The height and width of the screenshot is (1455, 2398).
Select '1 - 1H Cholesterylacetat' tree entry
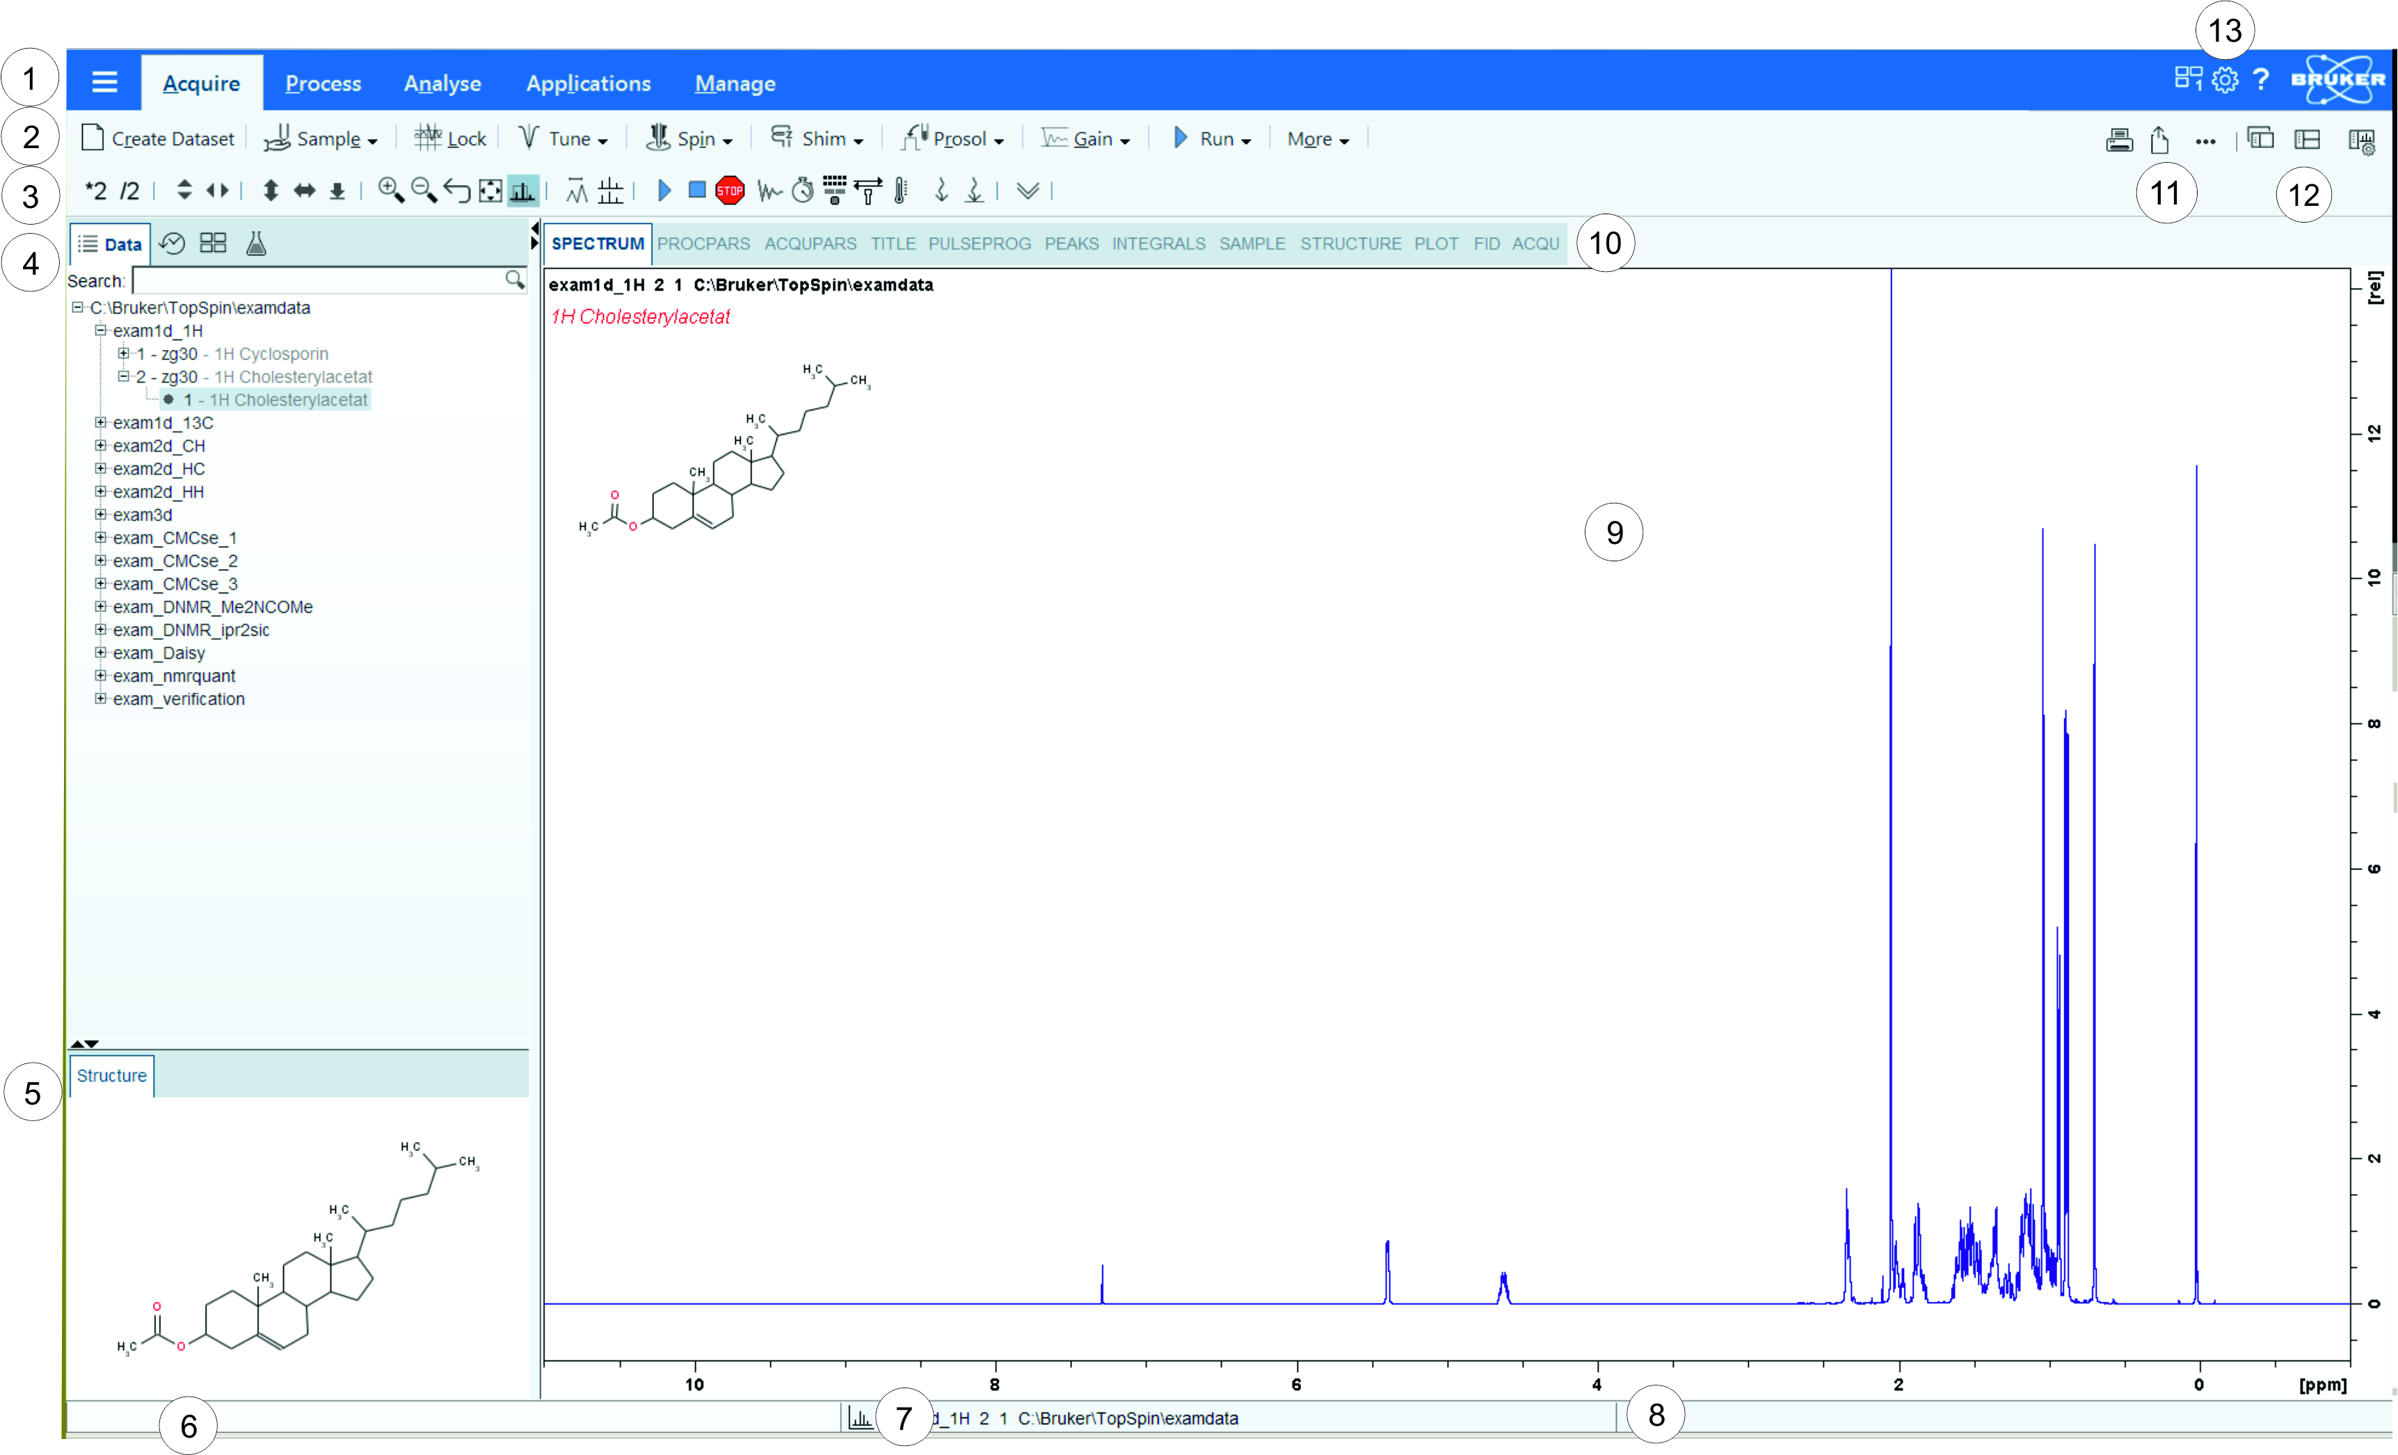tap(275, 400)
